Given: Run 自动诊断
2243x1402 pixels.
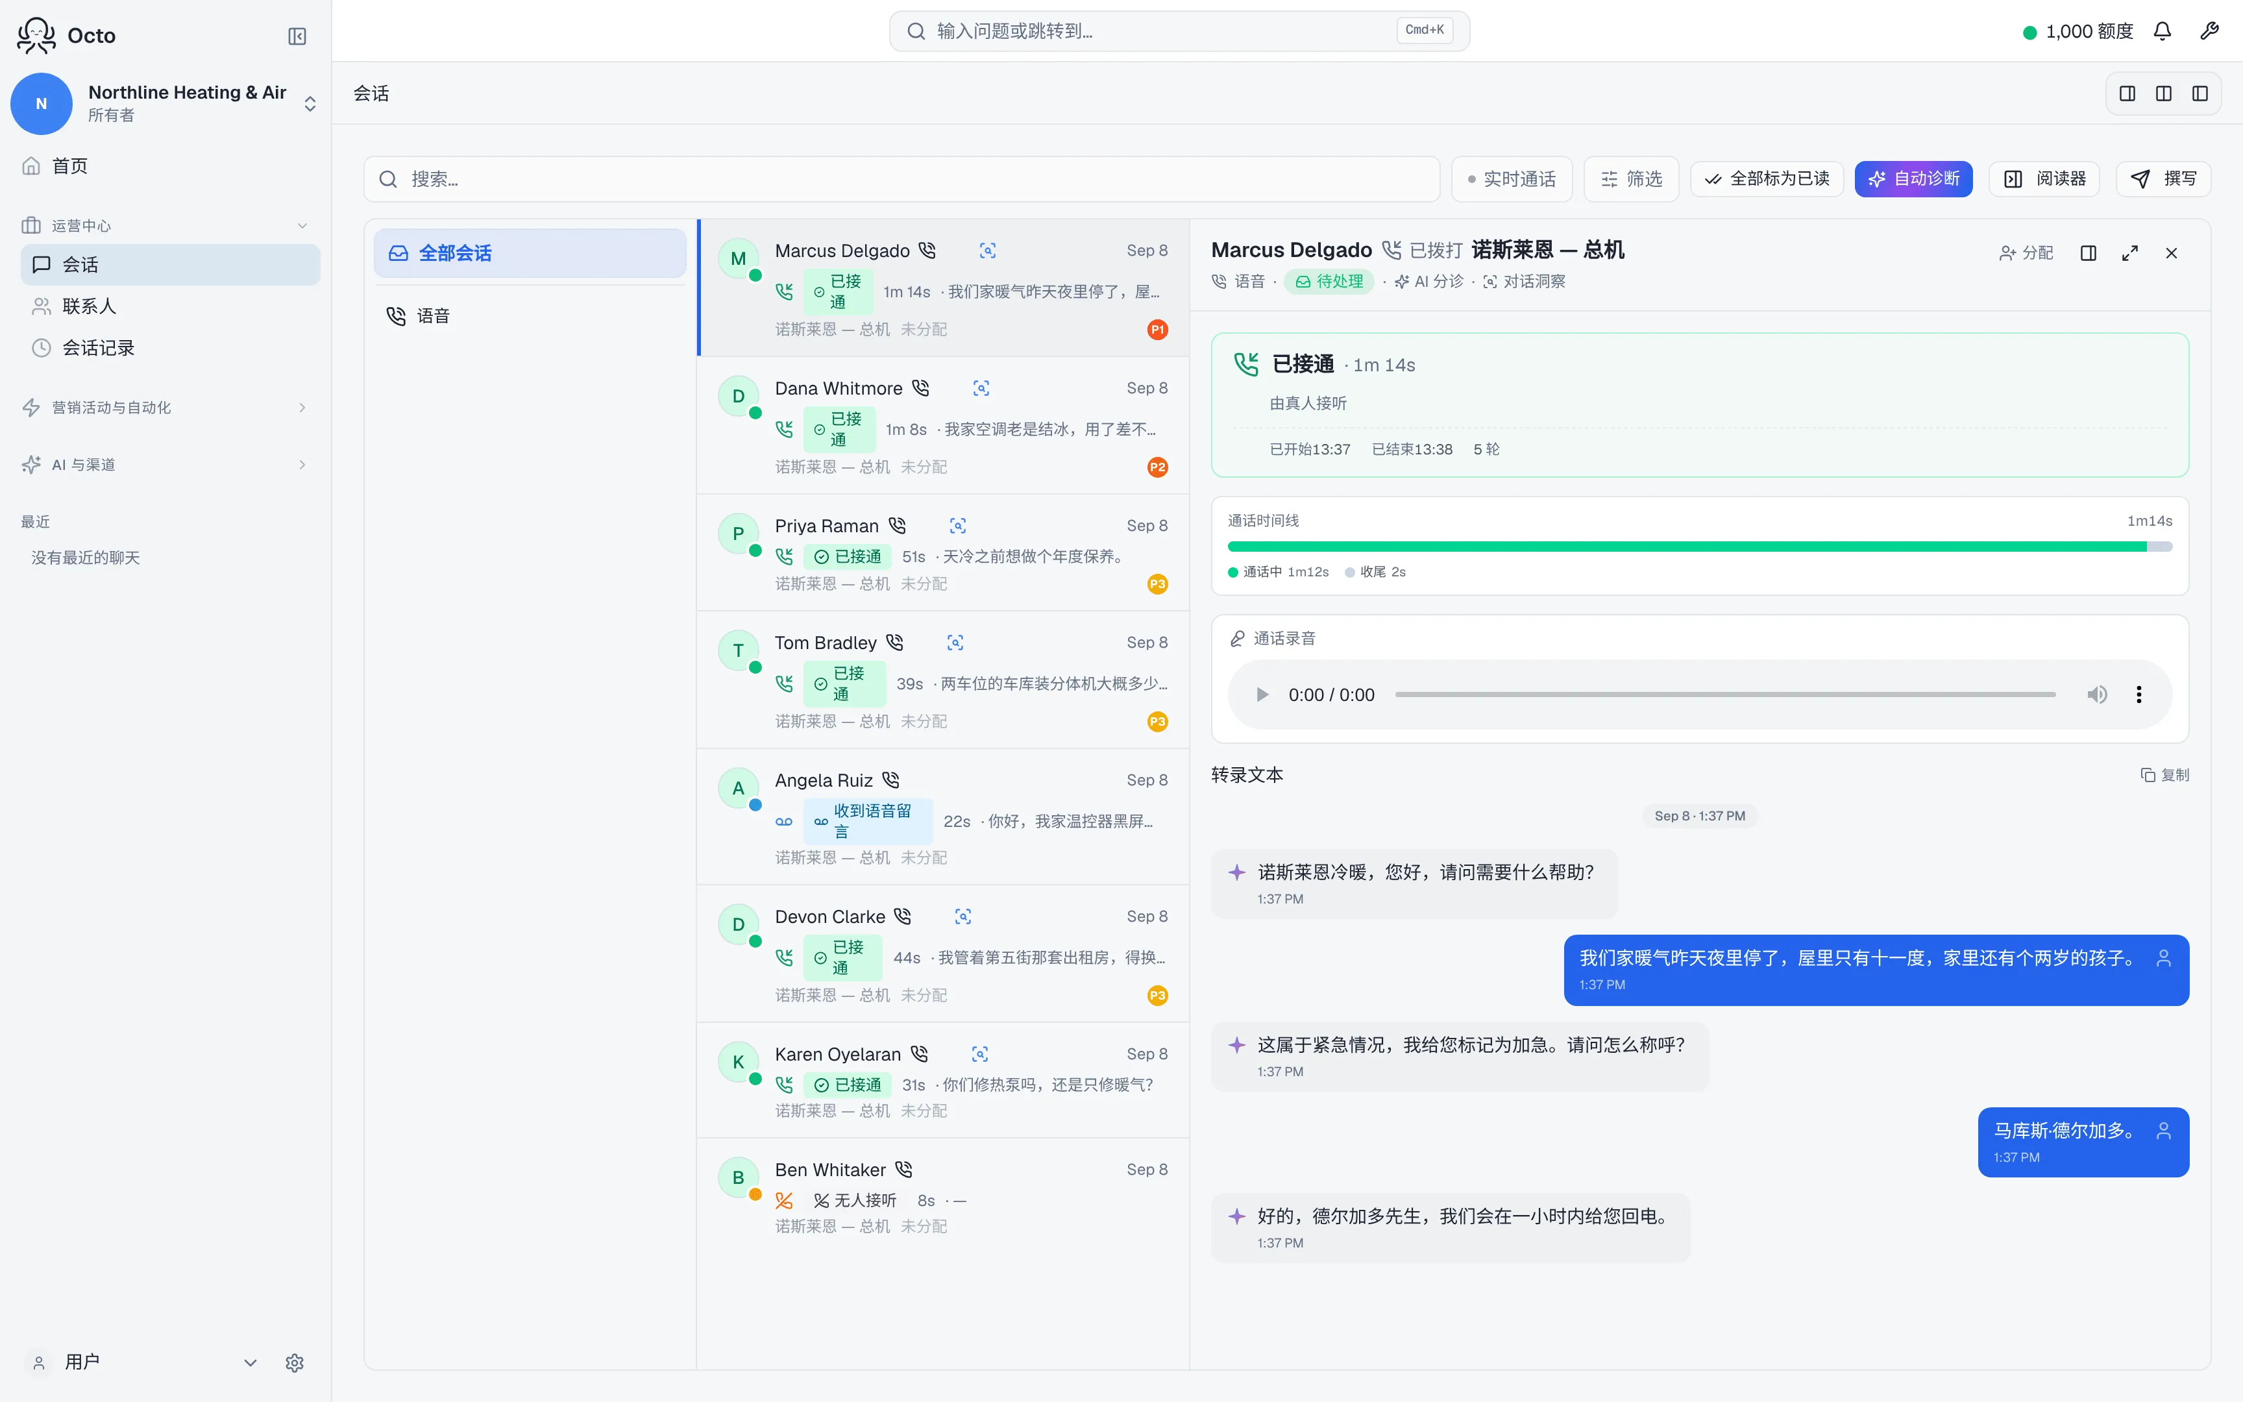Looking at the screenshot, I should [x=1913, y=179].
